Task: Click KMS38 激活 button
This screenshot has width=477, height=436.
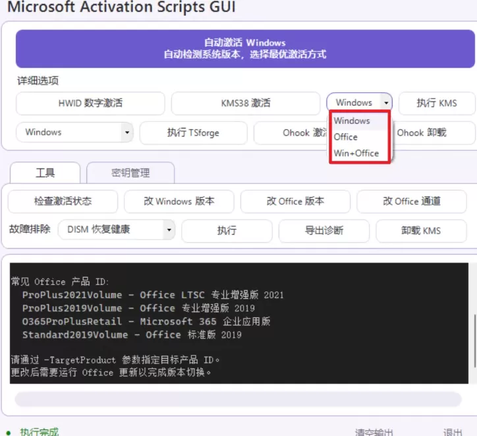Action: (246, 103)
